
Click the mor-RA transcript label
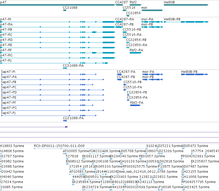(147, 19)
